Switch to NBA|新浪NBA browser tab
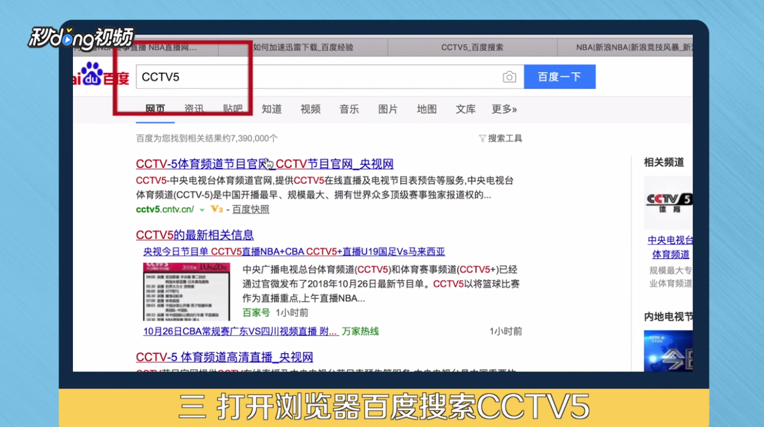The width and height of the screenshot is (764, 427). coord(625,47)
